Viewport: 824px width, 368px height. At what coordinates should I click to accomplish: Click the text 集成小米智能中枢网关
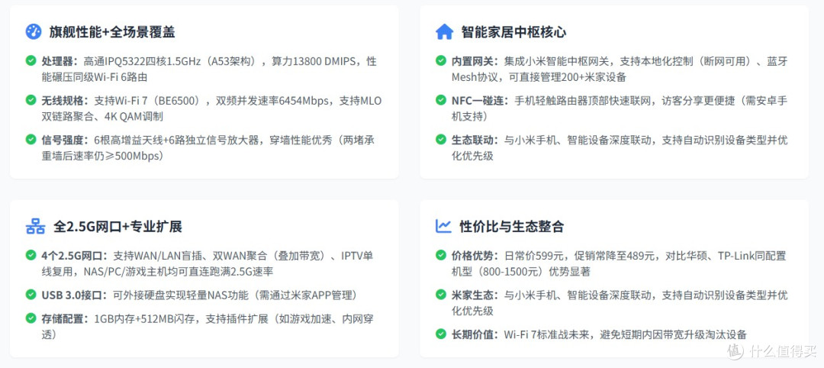556,62
